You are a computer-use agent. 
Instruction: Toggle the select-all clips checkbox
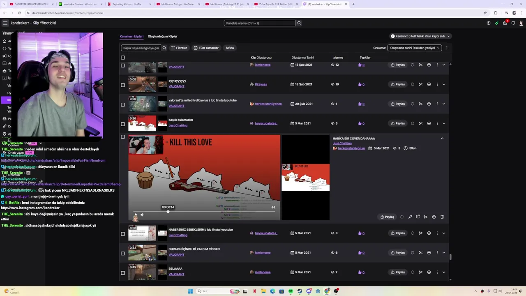click(122, 58)
